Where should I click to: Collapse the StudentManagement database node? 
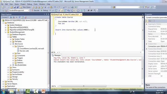click(6, 32)
